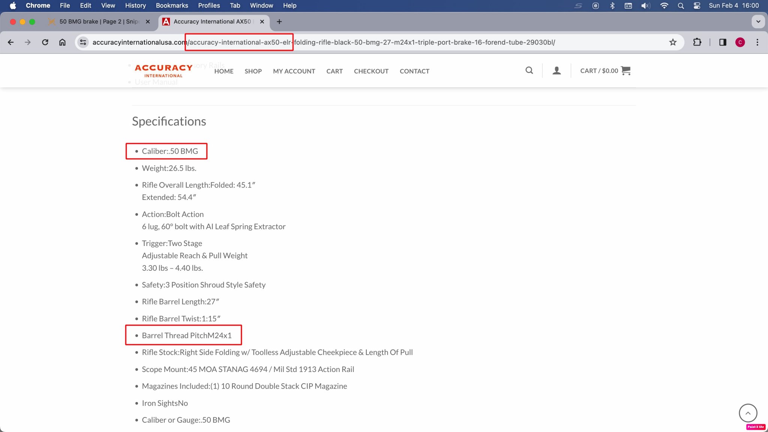Open the keyboard input menu bar icon

pyautogui.click(x=628, y=6)
